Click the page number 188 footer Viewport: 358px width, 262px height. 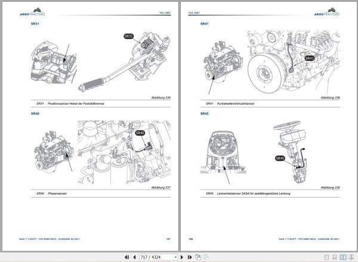point(191,239)
